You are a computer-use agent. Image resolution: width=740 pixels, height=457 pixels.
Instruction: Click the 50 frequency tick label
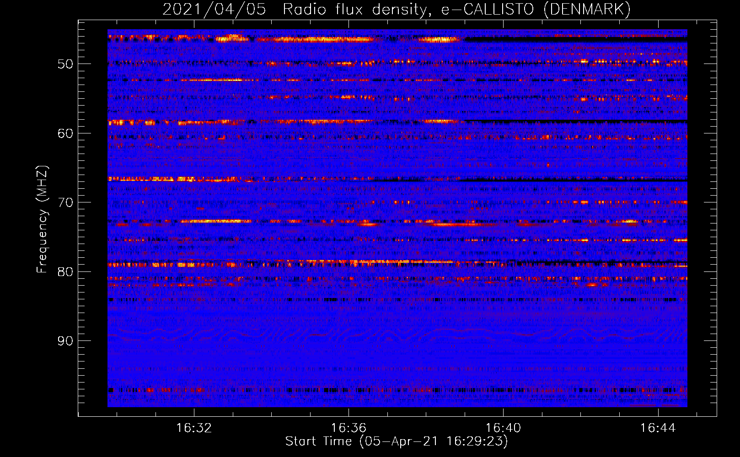pyautogui.click(x=65, y=64)
